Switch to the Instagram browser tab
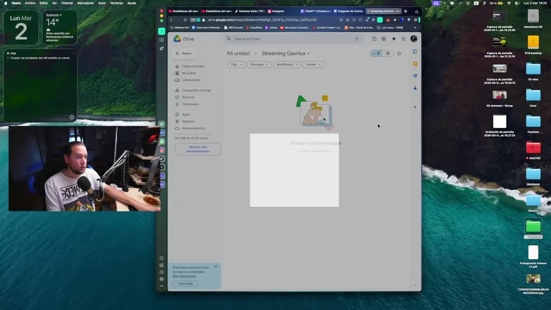The width and height of the screenshot is (551, 310). pos(276,11)
